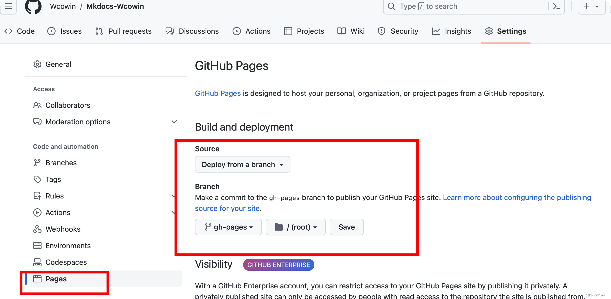Open the create new plus dropdown
The width and height of the screenshot is (611, 299).
(x=591, y=6)
